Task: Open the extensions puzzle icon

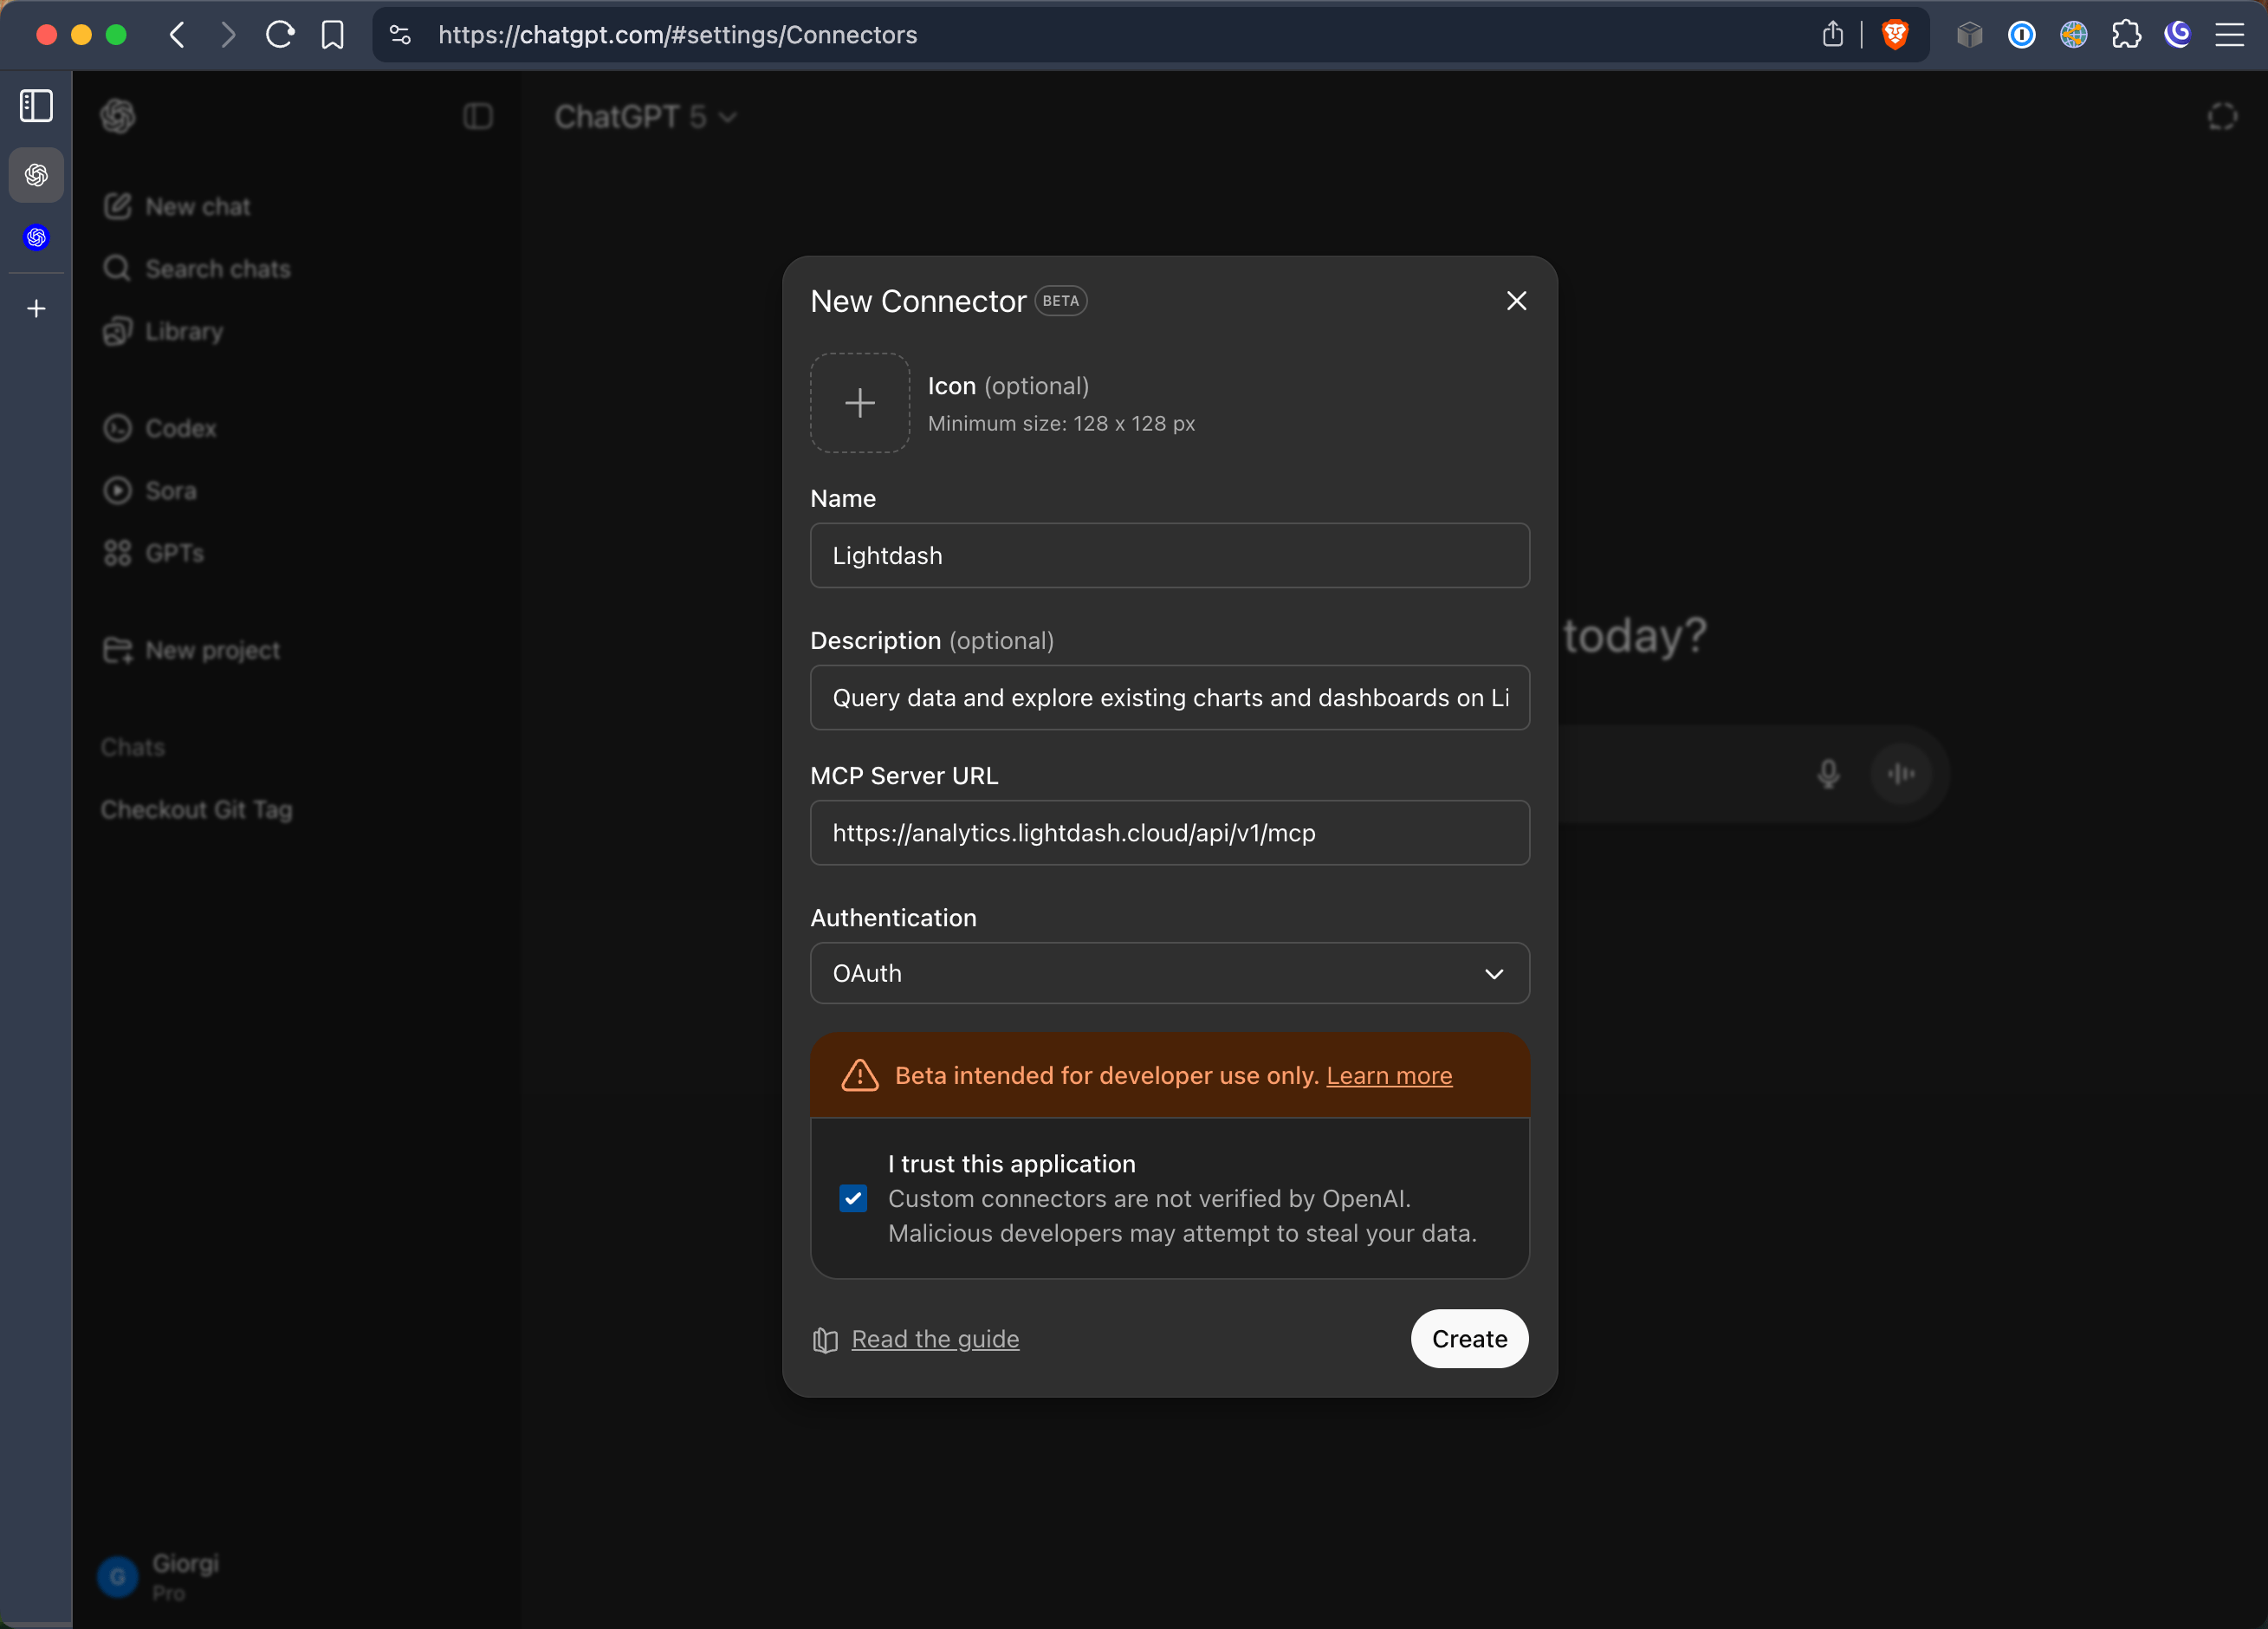Action: tap(2126, 35)
